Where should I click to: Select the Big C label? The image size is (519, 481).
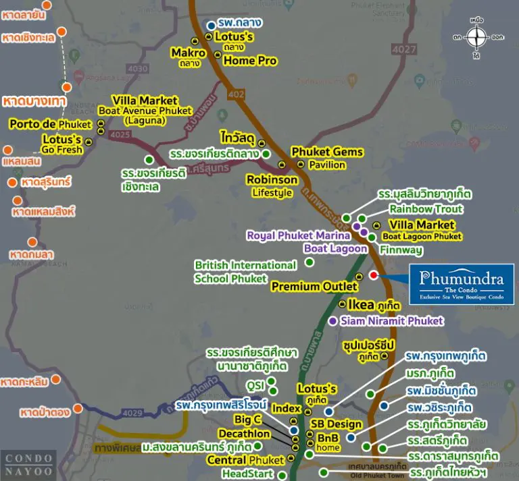point(248,420)
